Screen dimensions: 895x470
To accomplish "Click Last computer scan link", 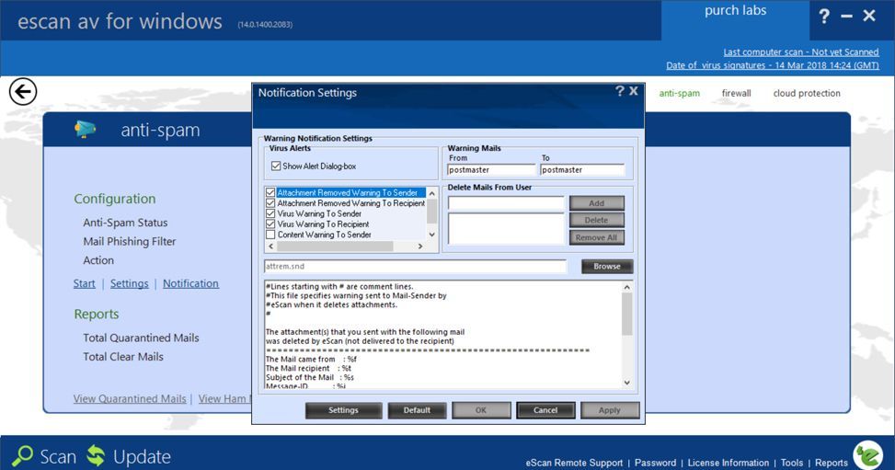I will [x=801, y=52].
